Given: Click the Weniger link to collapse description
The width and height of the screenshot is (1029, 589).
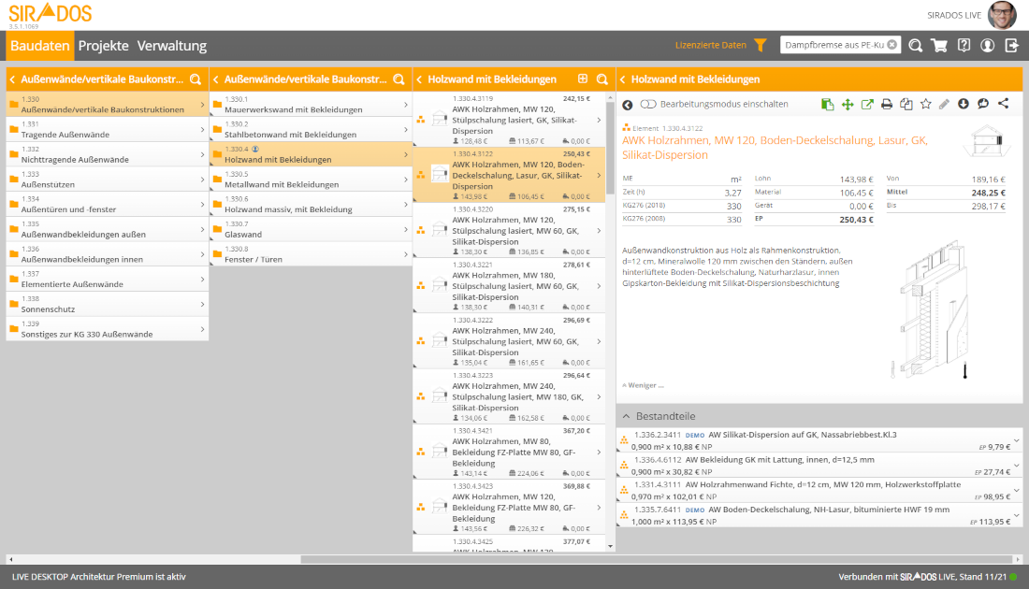Looking at the screenshot, I should [x=643, y=384].
